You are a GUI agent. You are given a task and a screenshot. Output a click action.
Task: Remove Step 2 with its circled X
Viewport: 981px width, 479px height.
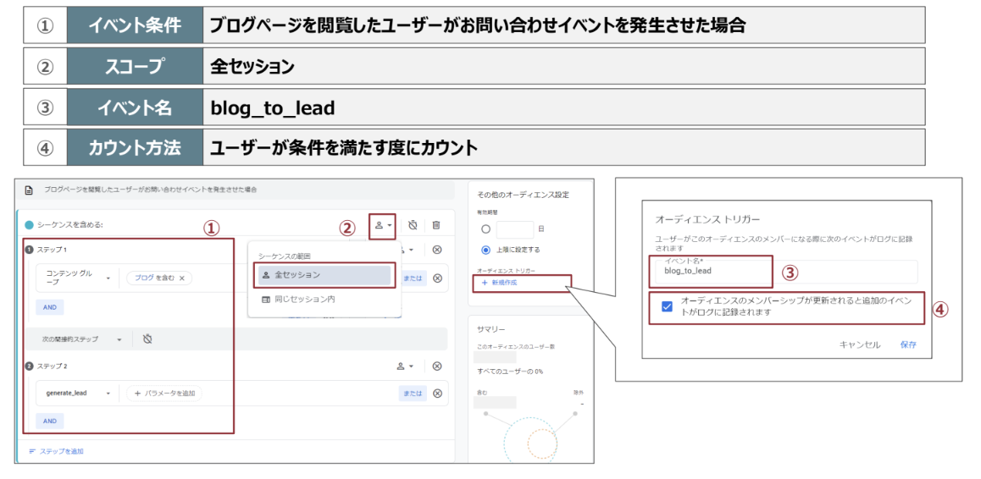[437, 366]
